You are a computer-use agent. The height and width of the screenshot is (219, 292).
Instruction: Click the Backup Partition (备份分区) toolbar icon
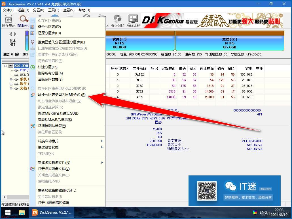117,19
